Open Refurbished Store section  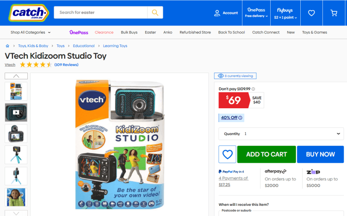click(195, 32)
